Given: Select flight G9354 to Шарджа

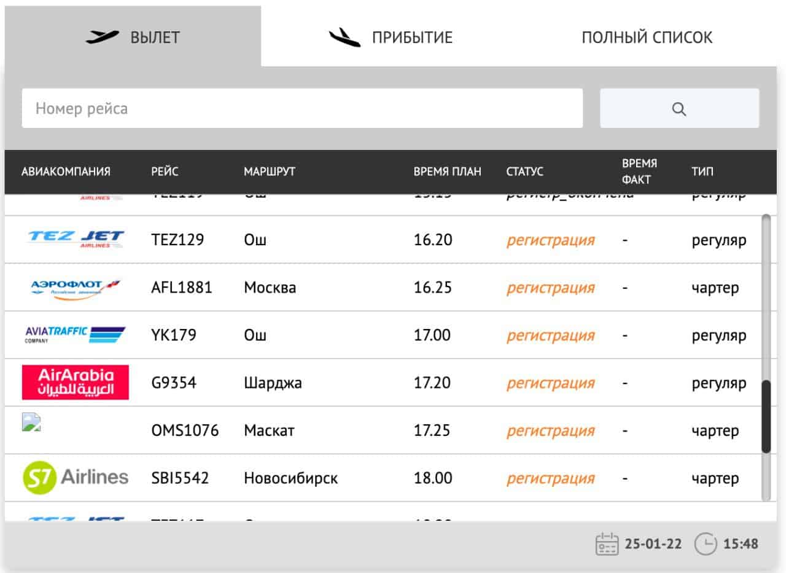Looking at the screenshot, I should (x=382, y=383).
